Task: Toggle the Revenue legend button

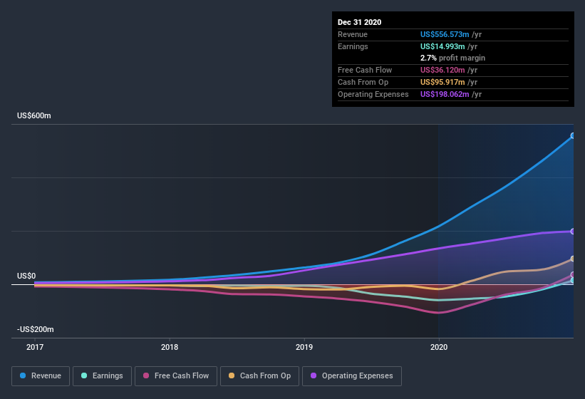Action: click(41, 376)
